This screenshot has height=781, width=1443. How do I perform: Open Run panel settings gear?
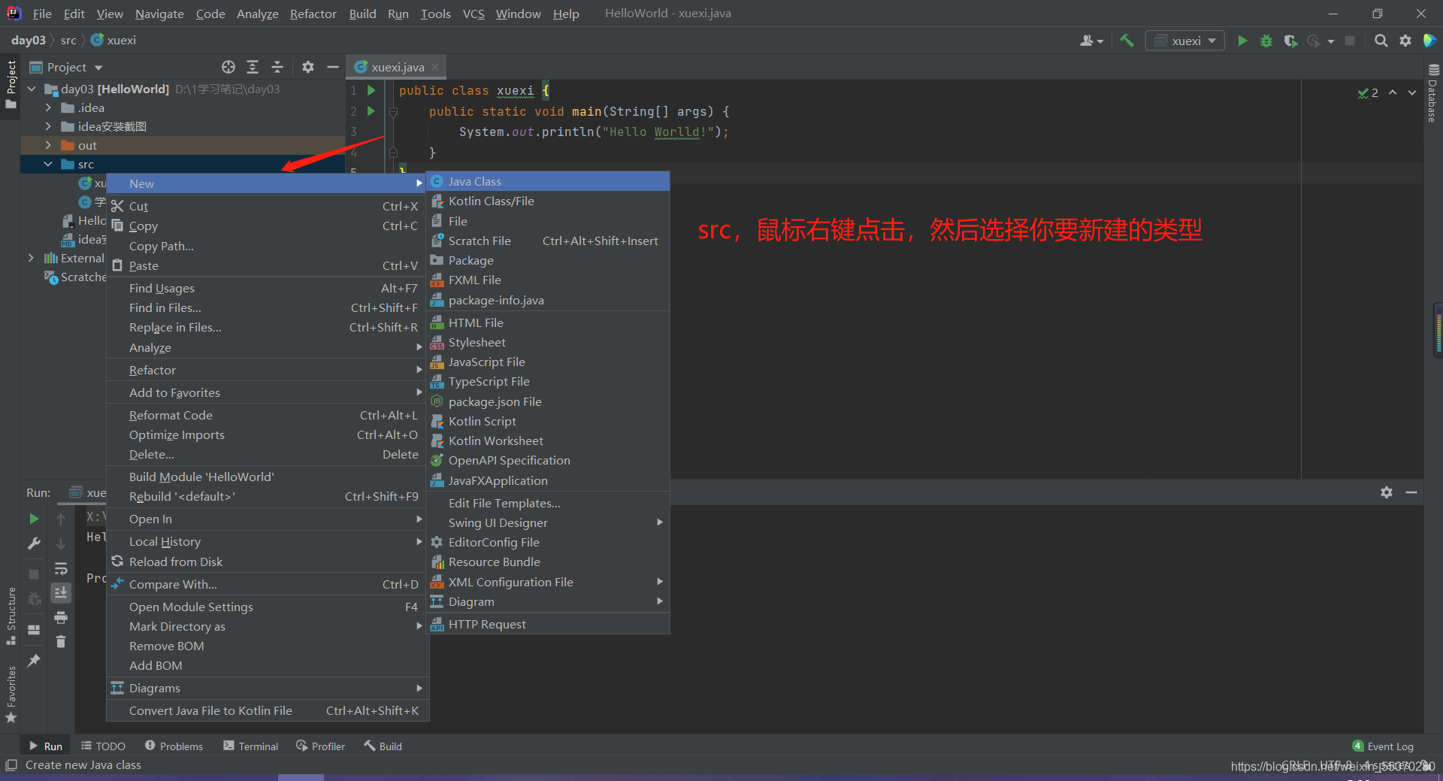pos(1387,492)
